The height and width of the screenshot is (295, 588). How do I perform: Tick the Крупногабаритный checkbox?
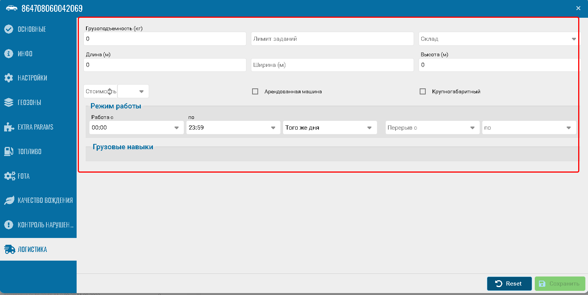click(x=423, y=91)
